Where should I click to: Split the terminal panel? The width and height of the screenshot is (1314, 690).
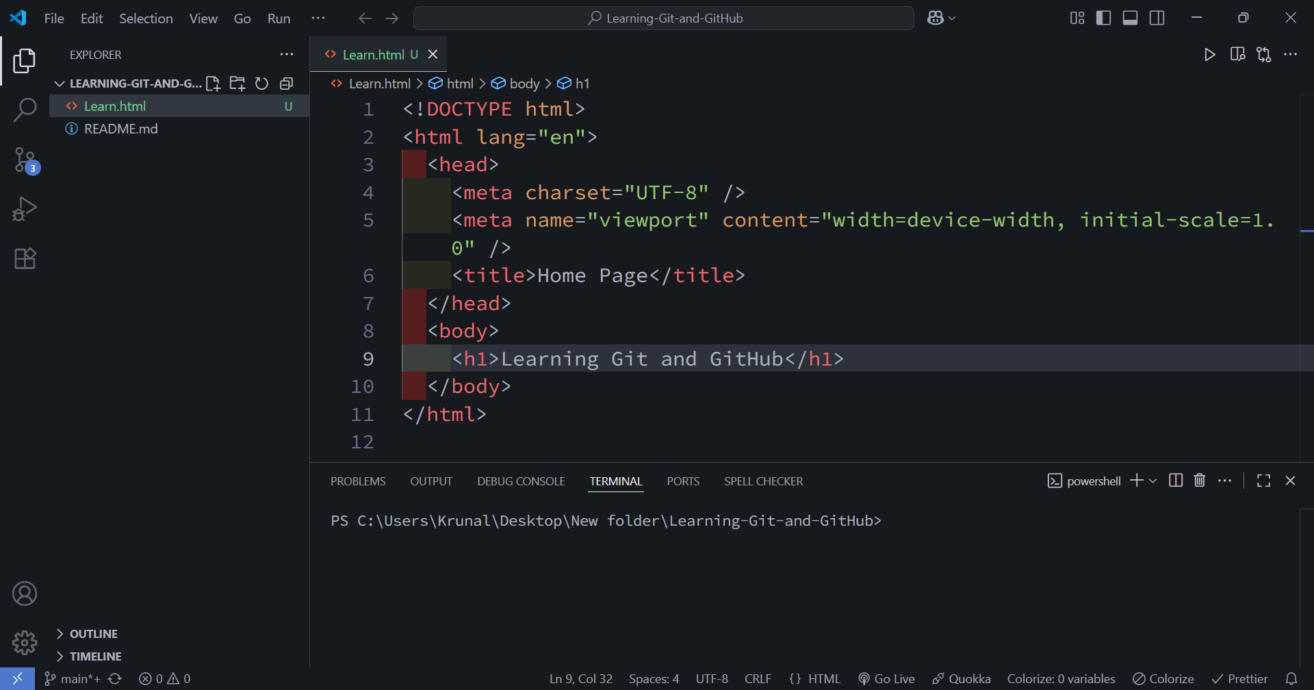pos(1176,481)
